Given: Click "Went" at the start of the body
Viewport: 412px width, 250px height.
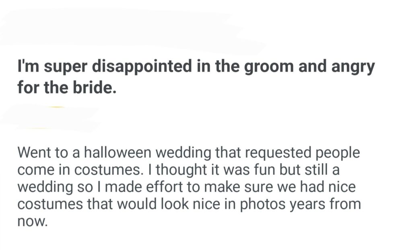Looking at the screenshot, I should (34, 153).
